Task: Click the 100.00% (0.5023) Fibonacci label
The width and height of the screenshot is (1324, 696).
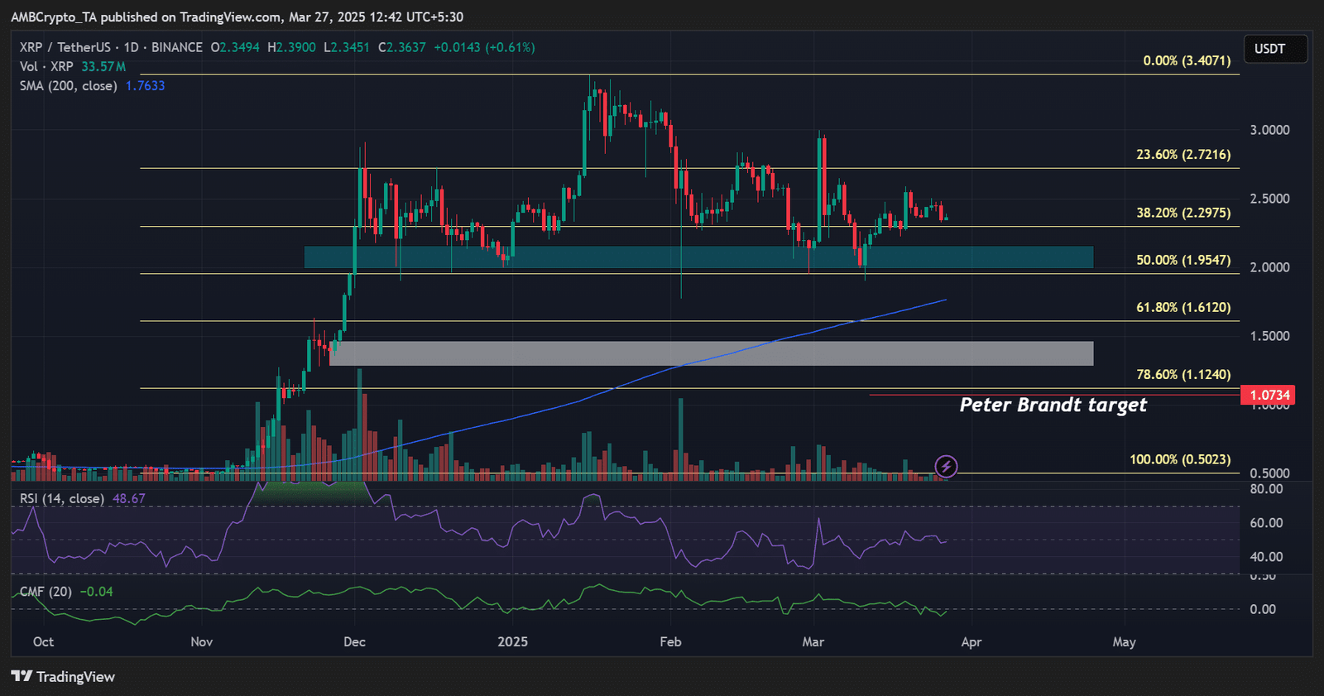Action: point(1180,459)
